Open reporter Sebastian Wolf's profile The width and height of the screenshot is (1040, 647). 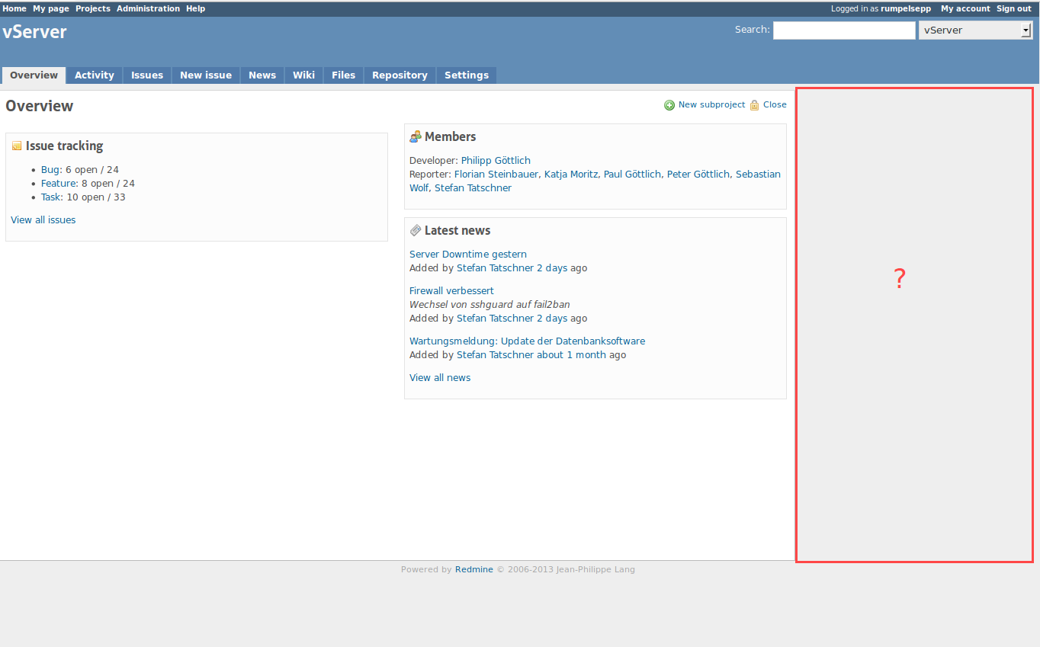click(758, 175)
